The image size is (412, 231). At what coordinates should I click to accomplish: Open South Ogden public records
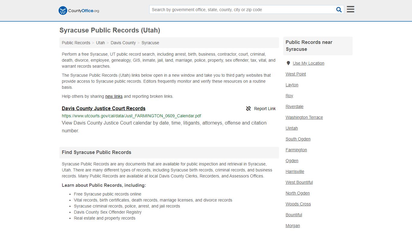(298, 139)
